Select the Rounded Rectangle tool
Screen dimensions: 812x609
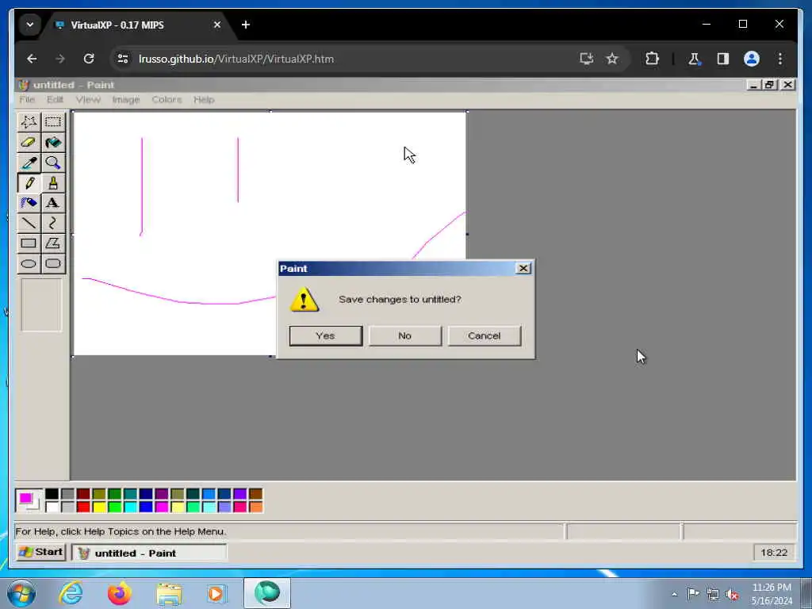pyautogui.click(x=53, y=263)
